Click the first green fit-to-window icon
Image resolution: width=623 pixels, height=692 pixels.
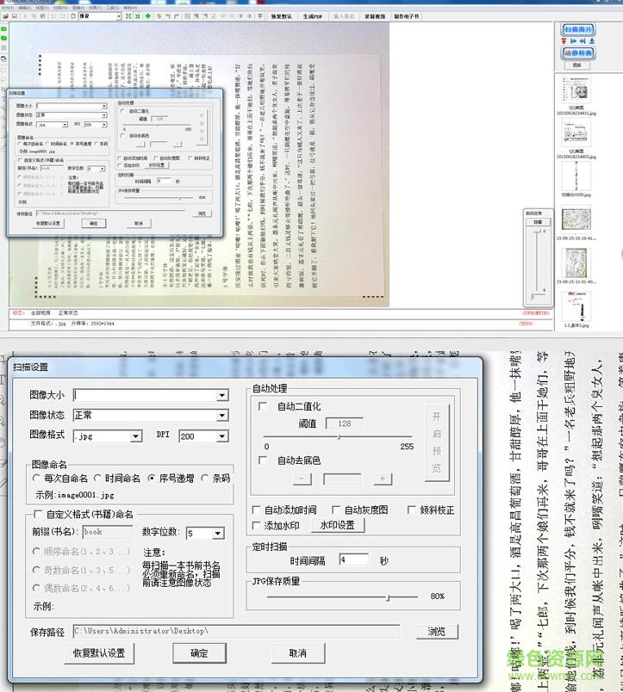(x=128, y=16)
